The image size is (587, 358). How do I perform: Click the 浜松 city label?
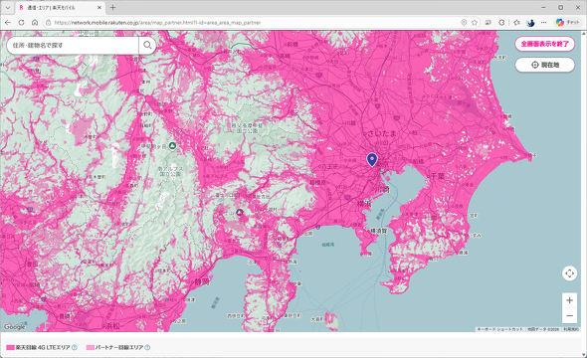tap(112, 326)
